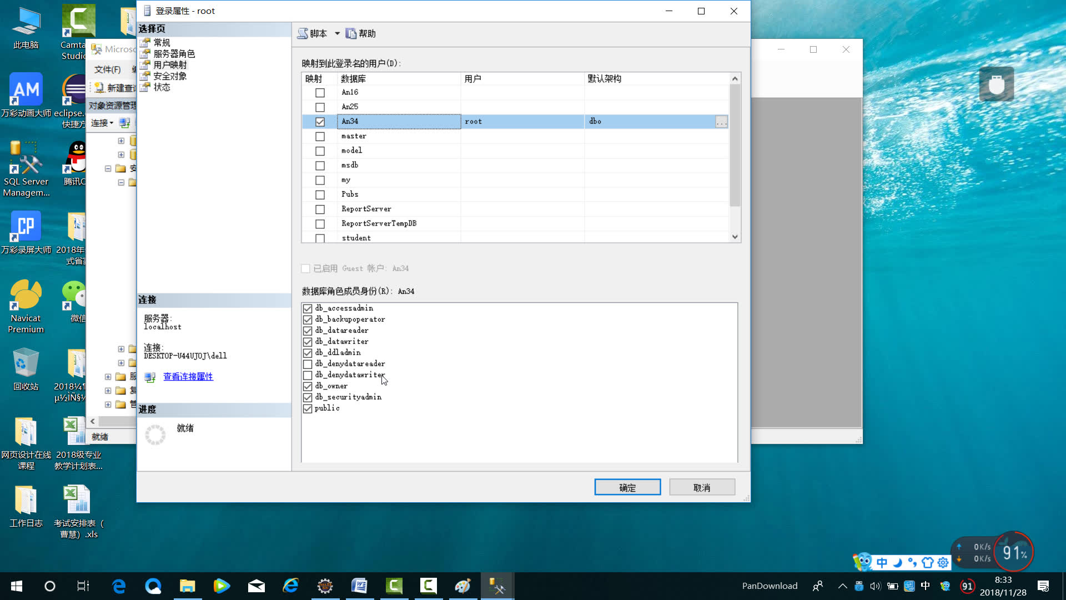Image resolution: width=1066 pixels, height=600 pixels.
Task: Click the Script toolbar icon
Action: coord(303,34)
